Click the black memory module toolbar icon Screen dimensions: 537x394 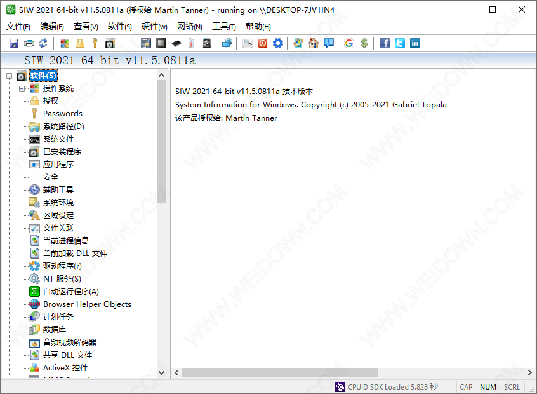click(x=176, y=43)
